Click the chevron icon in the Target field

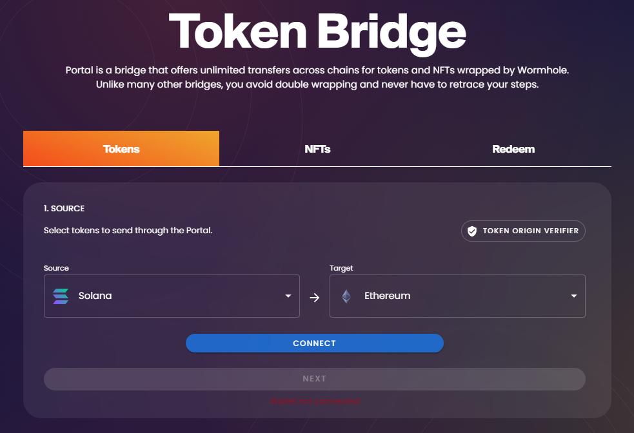click(x=573, y=296)
